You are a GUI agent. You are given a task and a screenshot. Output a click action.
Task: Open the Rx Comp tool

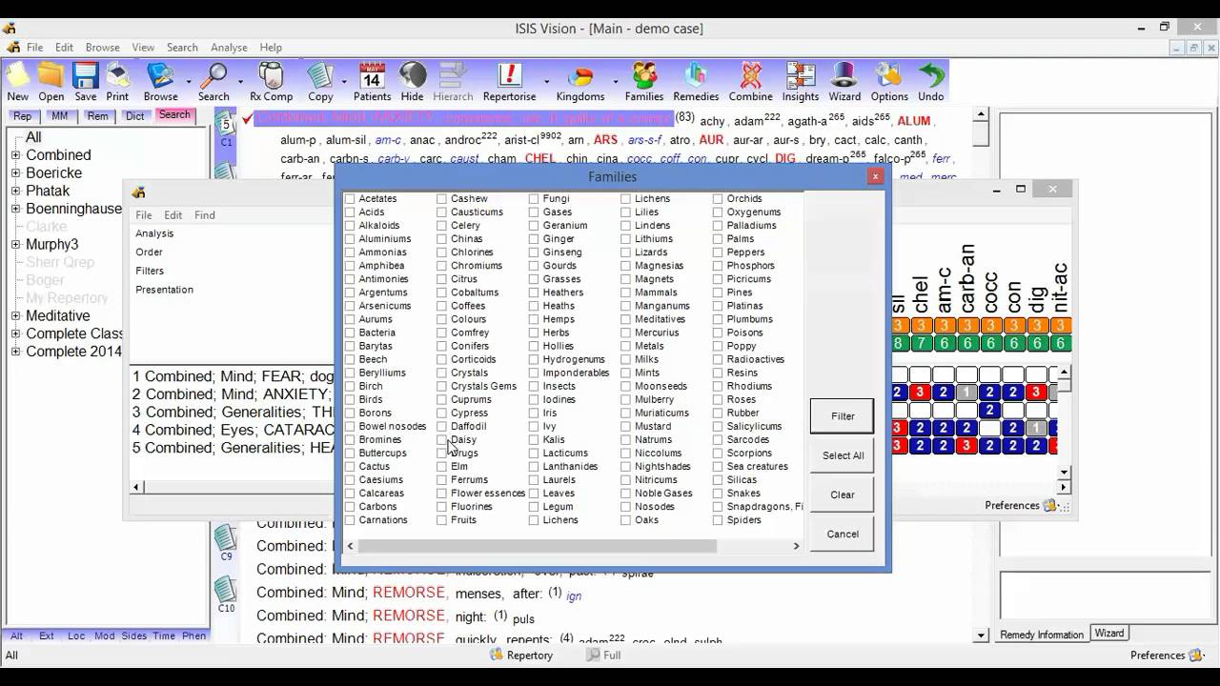pos(272,82)
